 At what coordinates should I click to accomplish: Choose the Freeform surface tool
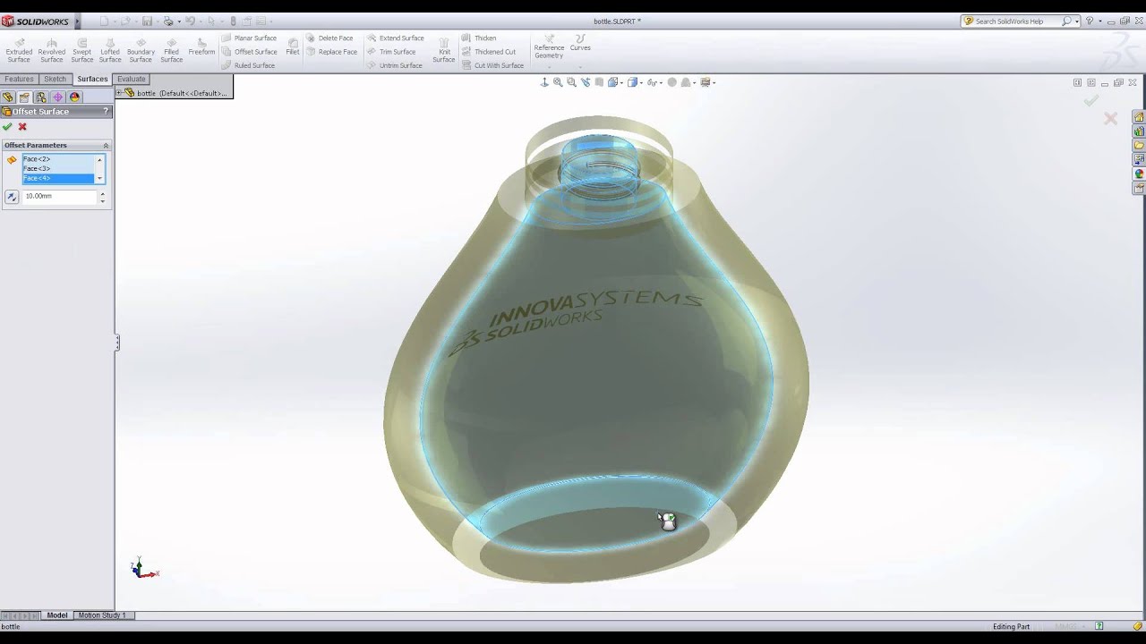click(x=201, y=47)
